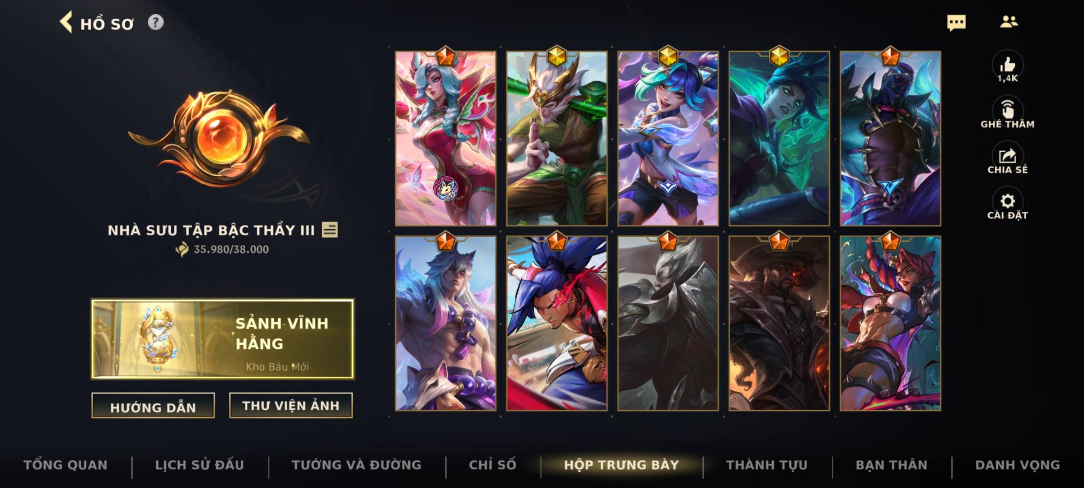Click the Hướng Dẫn button
Screen dimensions: 1084x488
[x=153, y=406]
